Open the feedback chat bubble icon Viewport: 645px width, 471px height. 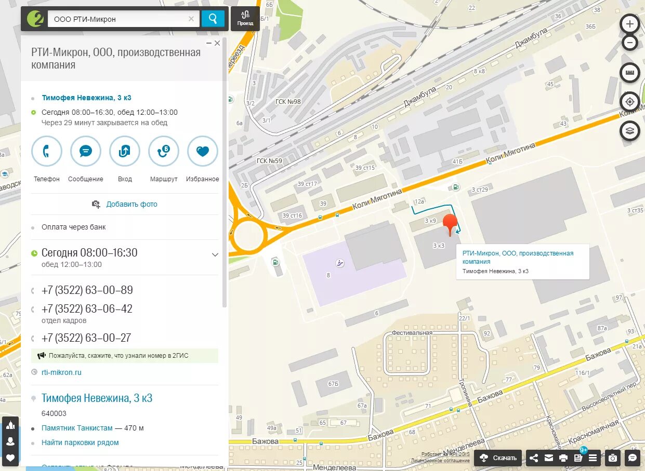point(633,457)
